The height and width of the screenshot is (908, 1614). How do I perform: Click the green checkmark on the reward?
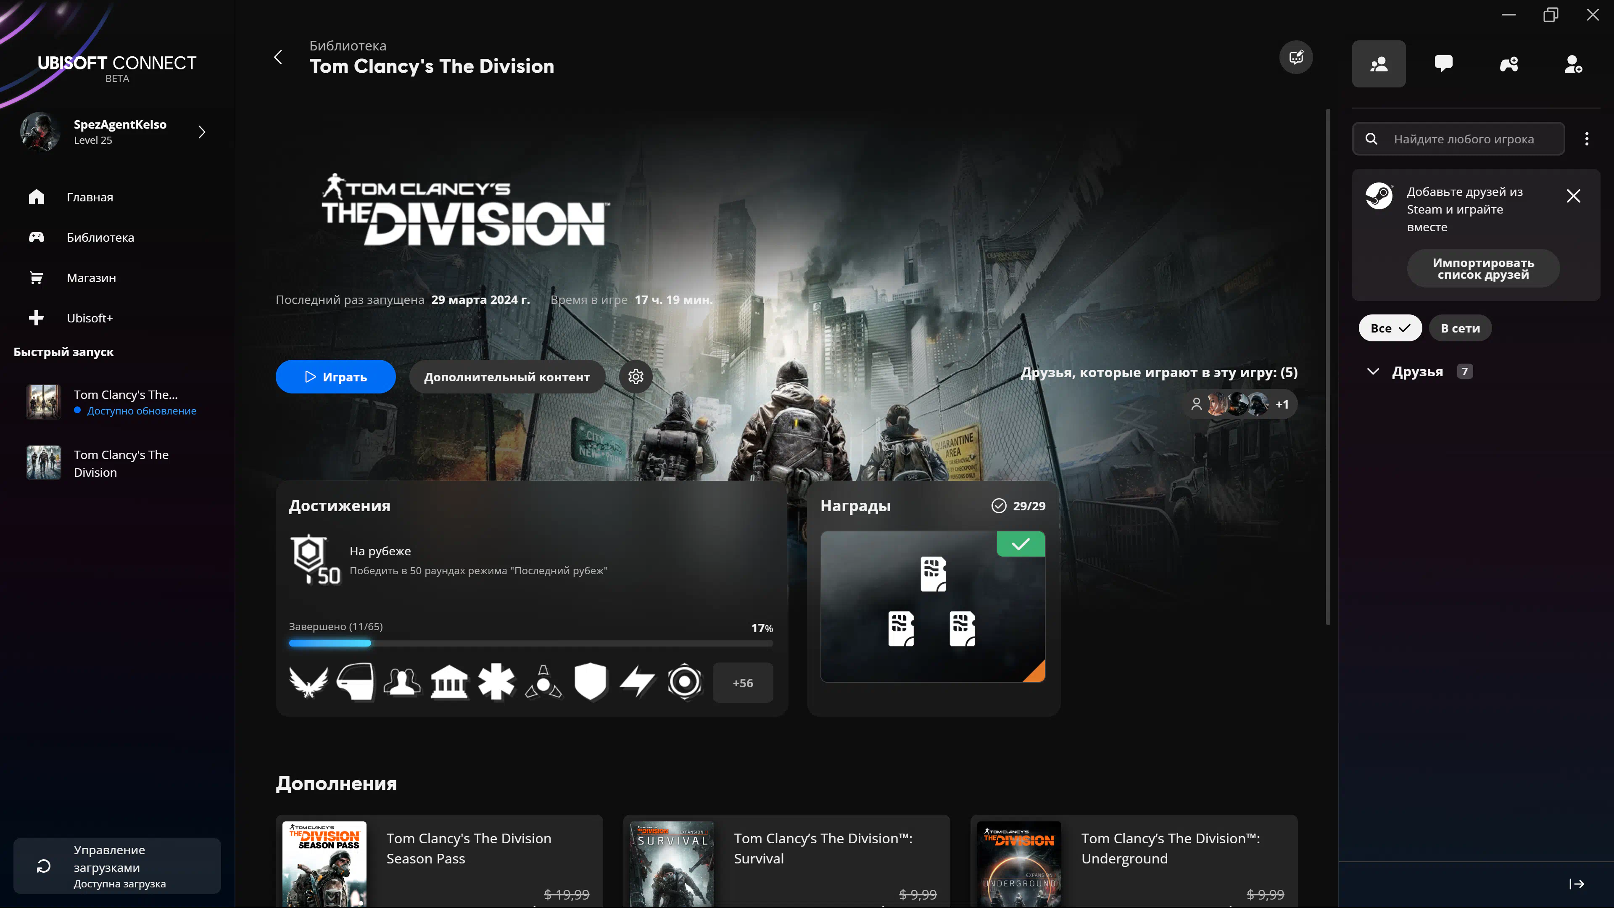tap(1021, 544)
